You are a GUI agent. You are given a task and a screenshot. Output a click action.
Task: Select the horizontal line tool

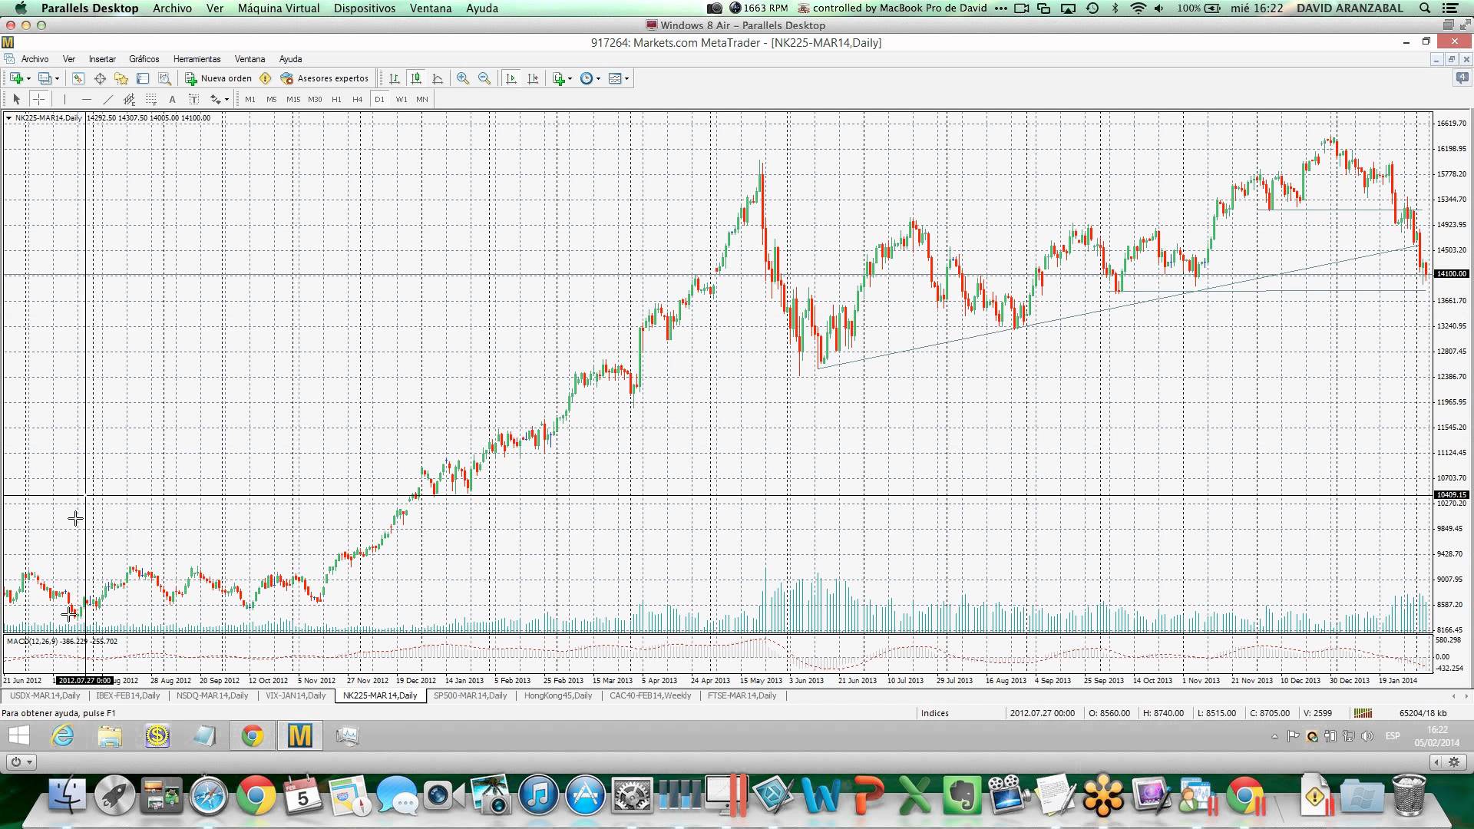pos(87,99)
